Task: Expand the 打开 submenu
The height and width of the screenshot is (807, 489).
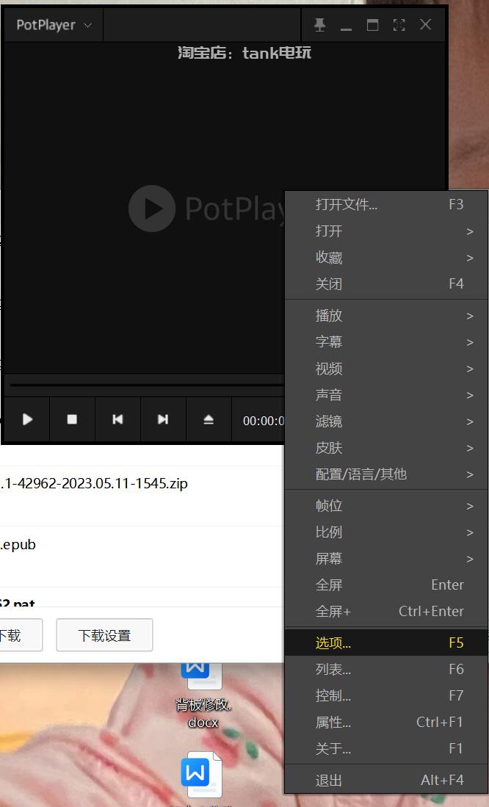Action: (x=386, y=231)
